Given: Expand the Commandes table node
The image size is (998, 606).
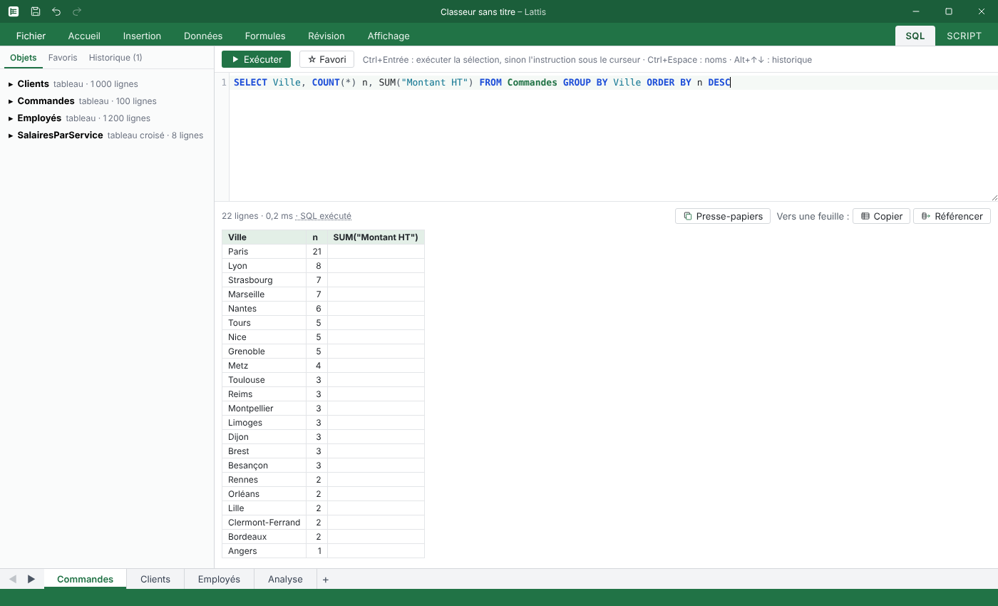Looking at the screenshot, I should click(x=11, y=101).
